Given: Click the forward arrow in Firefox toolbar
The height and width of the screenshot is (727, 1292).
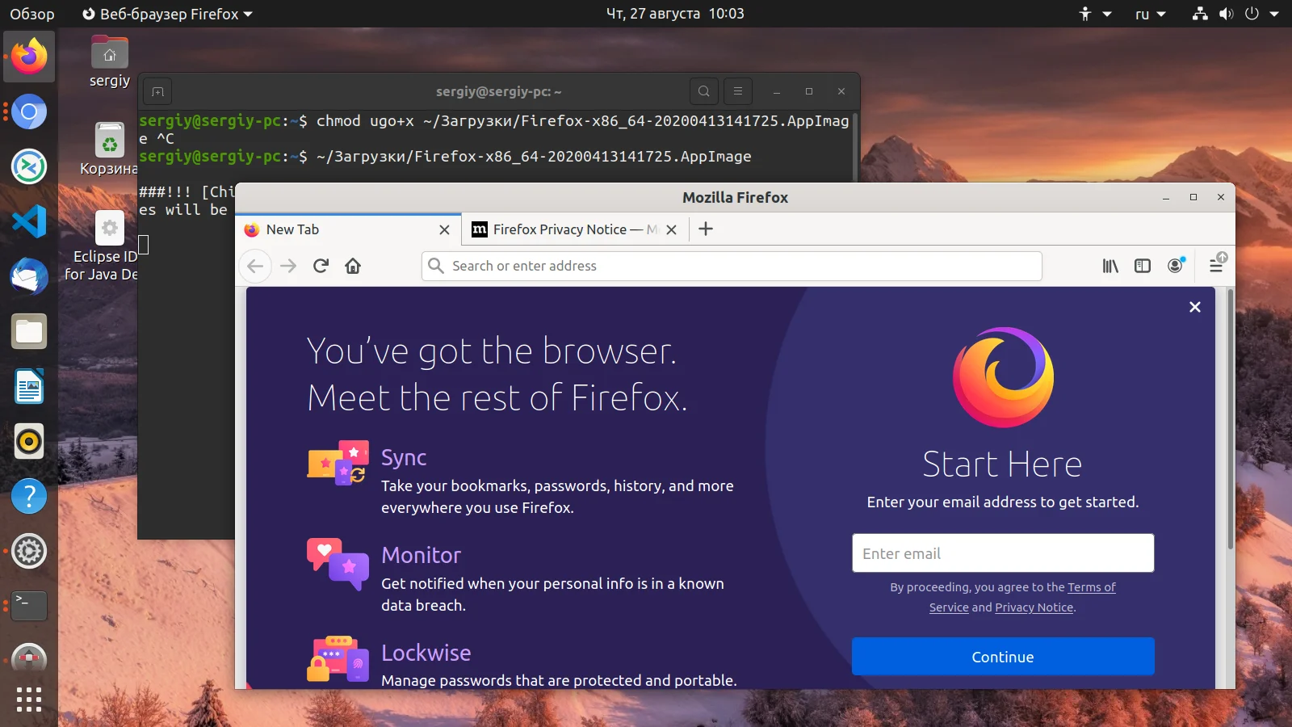Looking at the screenshot, I should (x=288, y=266).
